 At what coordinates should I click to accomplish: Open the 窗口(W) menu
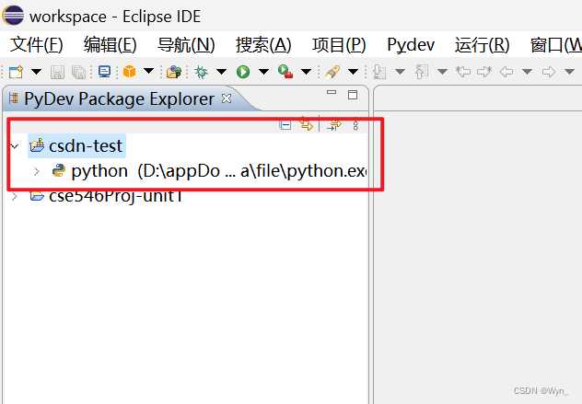click(x=556, y=45)
